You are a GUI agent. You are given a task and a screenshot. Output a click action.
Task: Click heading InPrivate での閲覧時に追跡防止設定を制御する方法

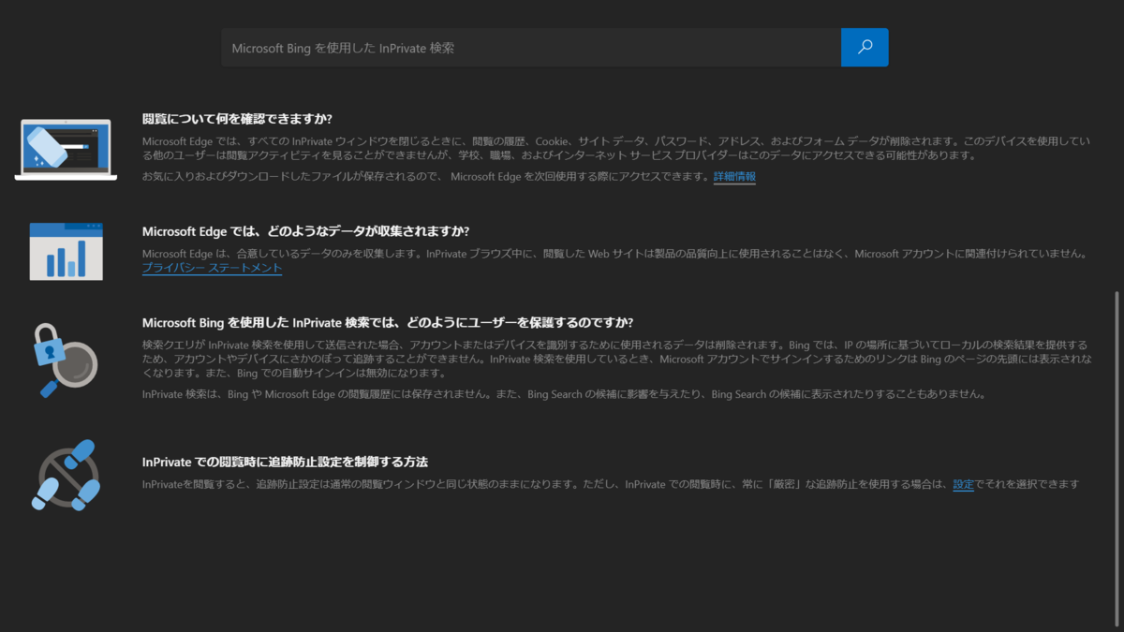(x=286, y=462)
